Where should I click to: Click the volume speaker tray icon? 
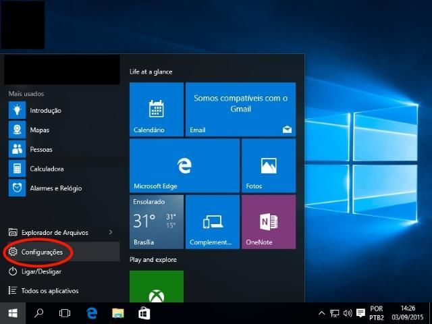tap(348, 313)
